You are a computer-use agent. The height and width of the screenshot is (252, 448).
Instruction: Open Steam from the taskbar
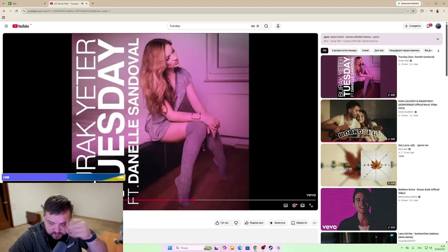point(271,248)
